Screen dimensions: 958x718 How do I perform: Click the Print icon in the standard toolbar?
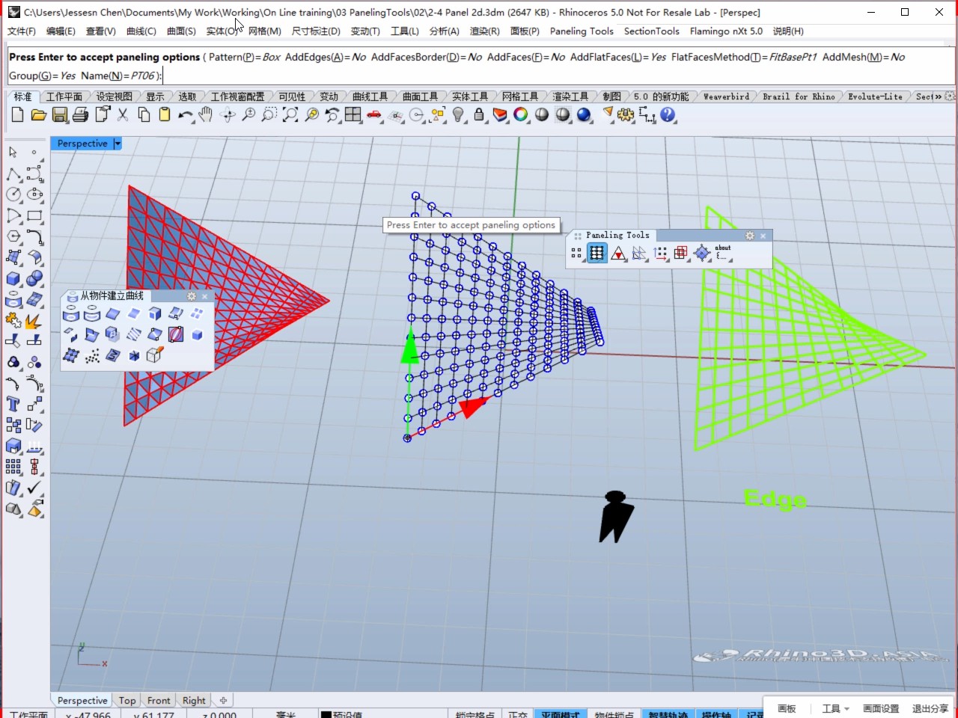point(81,114)
